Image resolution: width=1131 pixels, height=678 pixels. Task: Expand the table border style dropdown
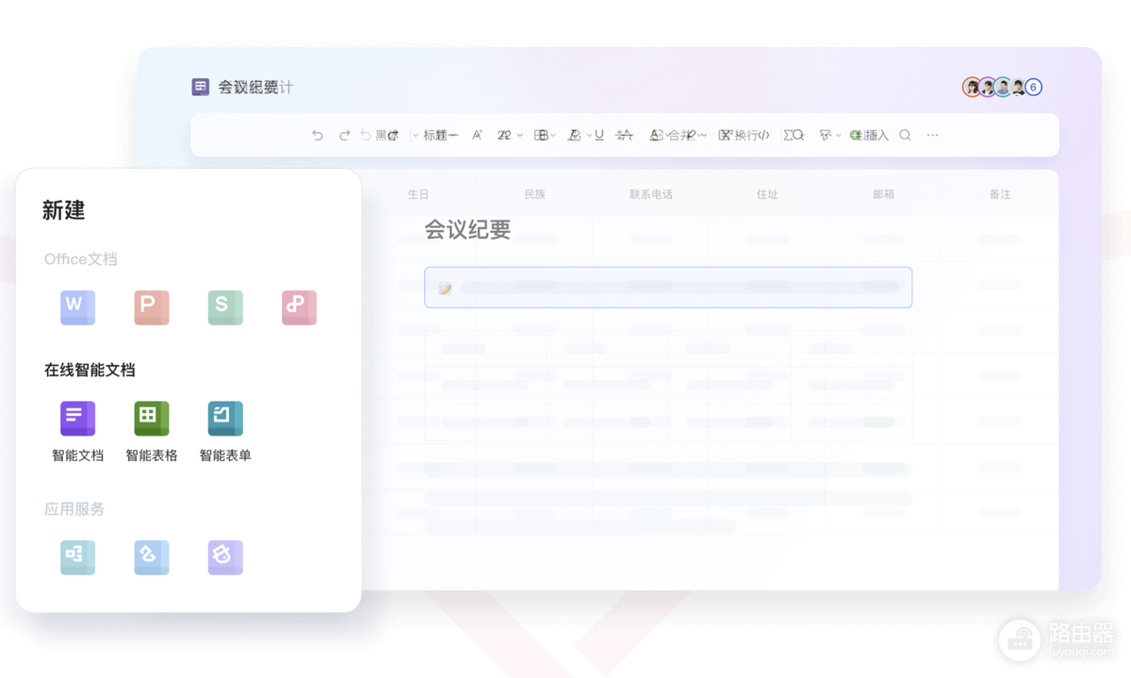(x=545, y=136)
